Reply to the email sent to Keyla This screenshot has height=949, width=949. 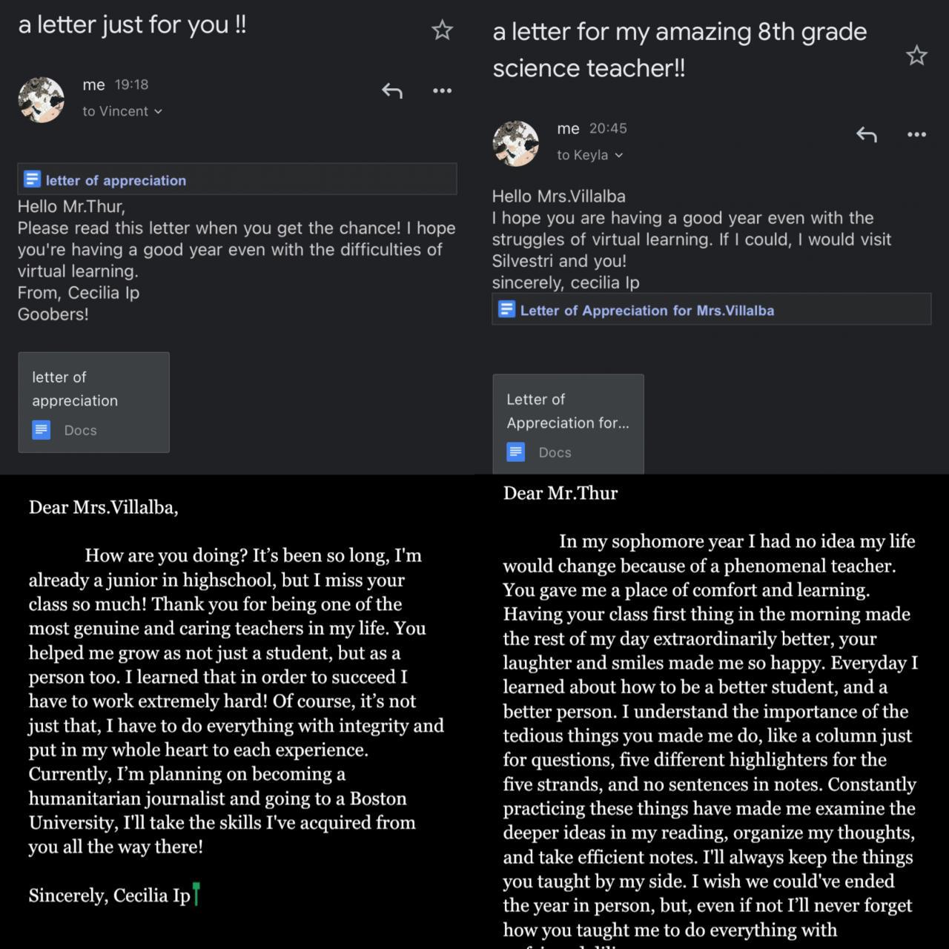click(x=867, y=134)
